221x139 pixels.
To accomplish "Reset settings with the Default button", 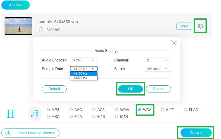I will (54, 89).
